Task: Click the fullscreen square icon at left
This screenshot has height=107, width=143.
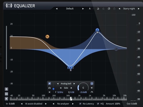Action: tap(6, 94)
